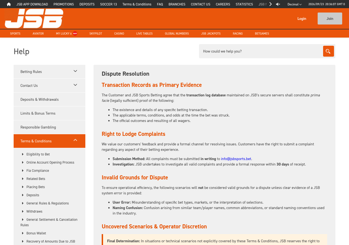The height and width of the screenshot is (245, 349).
Task: Open Placing Bets topic
Action: pos(36,187)
